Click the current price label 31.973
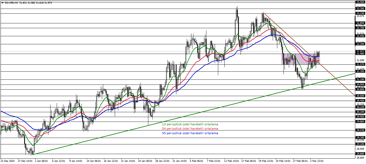The image size is (366, 164). (x=360, y=51)
